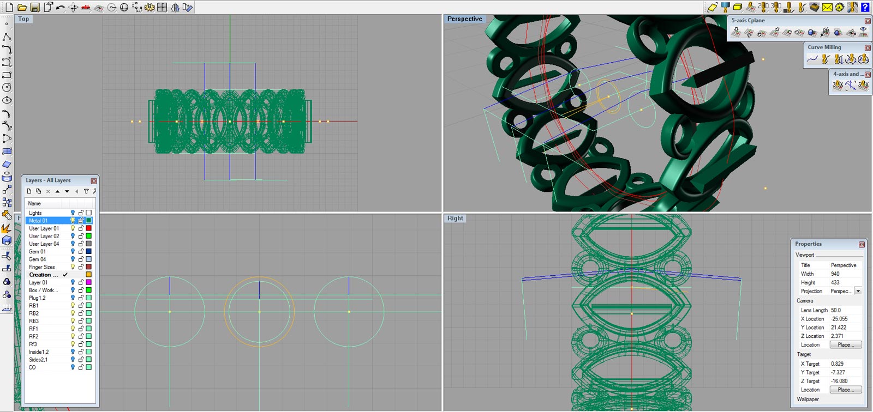Click the move-layer-down arrow in Layers

click(67, 191)
